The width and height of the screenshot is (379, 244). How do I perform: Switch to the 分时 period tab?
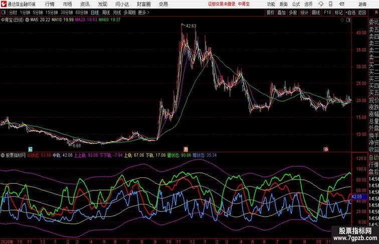coord(13,13)
